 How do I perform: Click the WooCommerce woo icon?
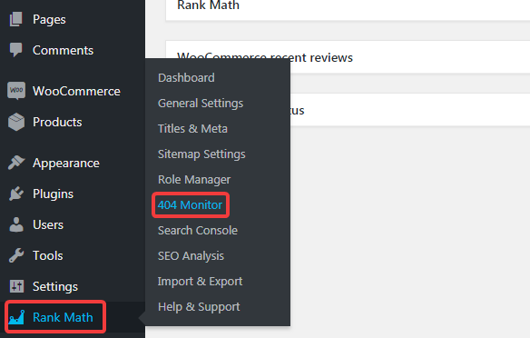(x=16, y=90)
